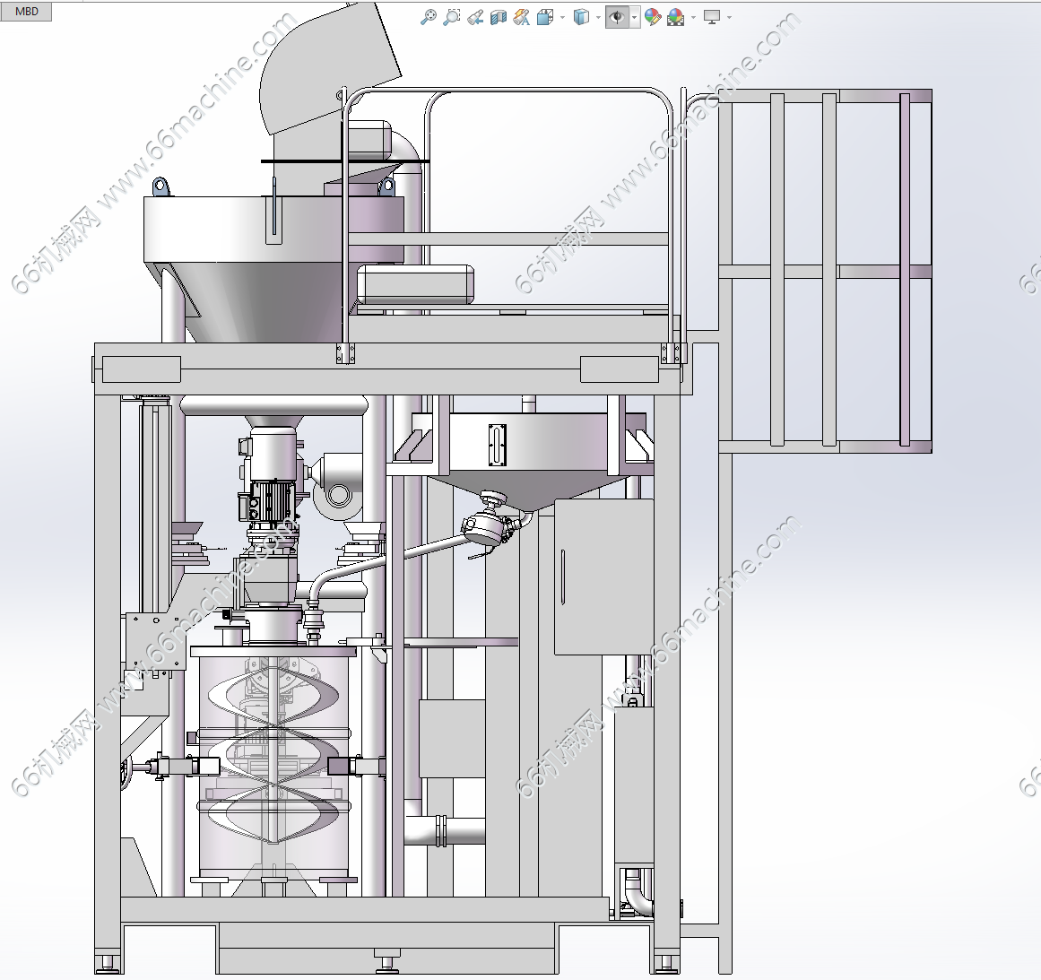
Task: Expand the View Orientation dropdown arrow
Action: pos(562,17)
